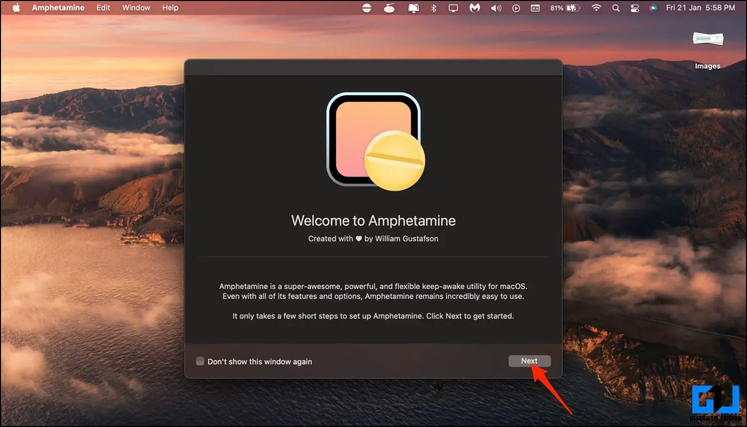This screenshot has width=747, height=427.
Task: Click the date and time clock
Action: point(700,7)
